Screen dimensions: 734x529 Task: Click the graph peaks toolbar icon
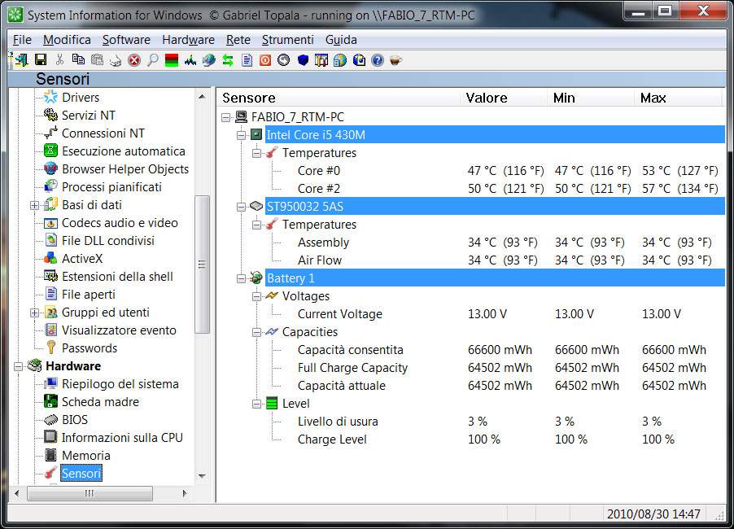190,60
